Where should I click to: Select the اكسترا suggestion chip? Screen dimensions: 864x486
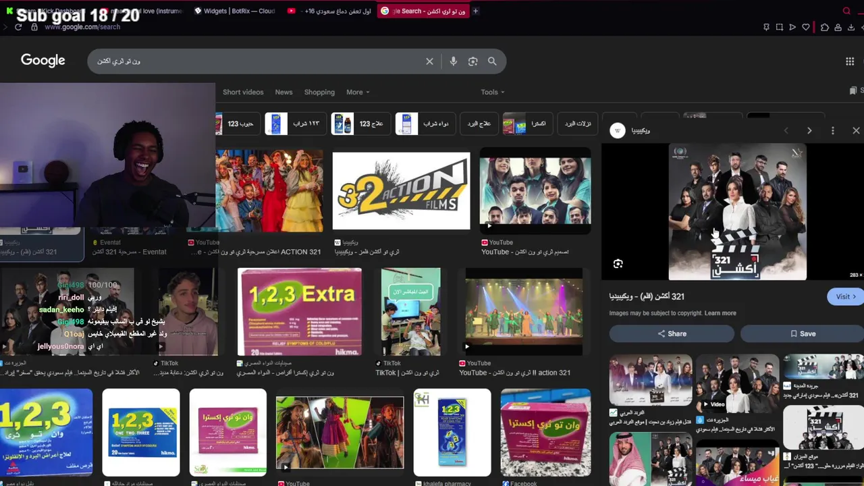[x=527, y=124]
